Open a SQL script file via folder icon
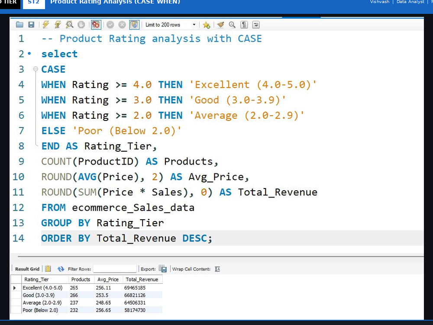Image resolution: width=433 pixels, height=325 pixels. 19,25
